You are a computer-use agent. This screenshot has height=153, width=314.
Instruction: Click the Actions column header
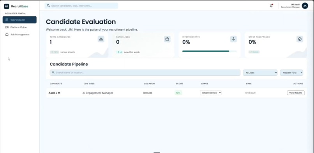(298, 84)
